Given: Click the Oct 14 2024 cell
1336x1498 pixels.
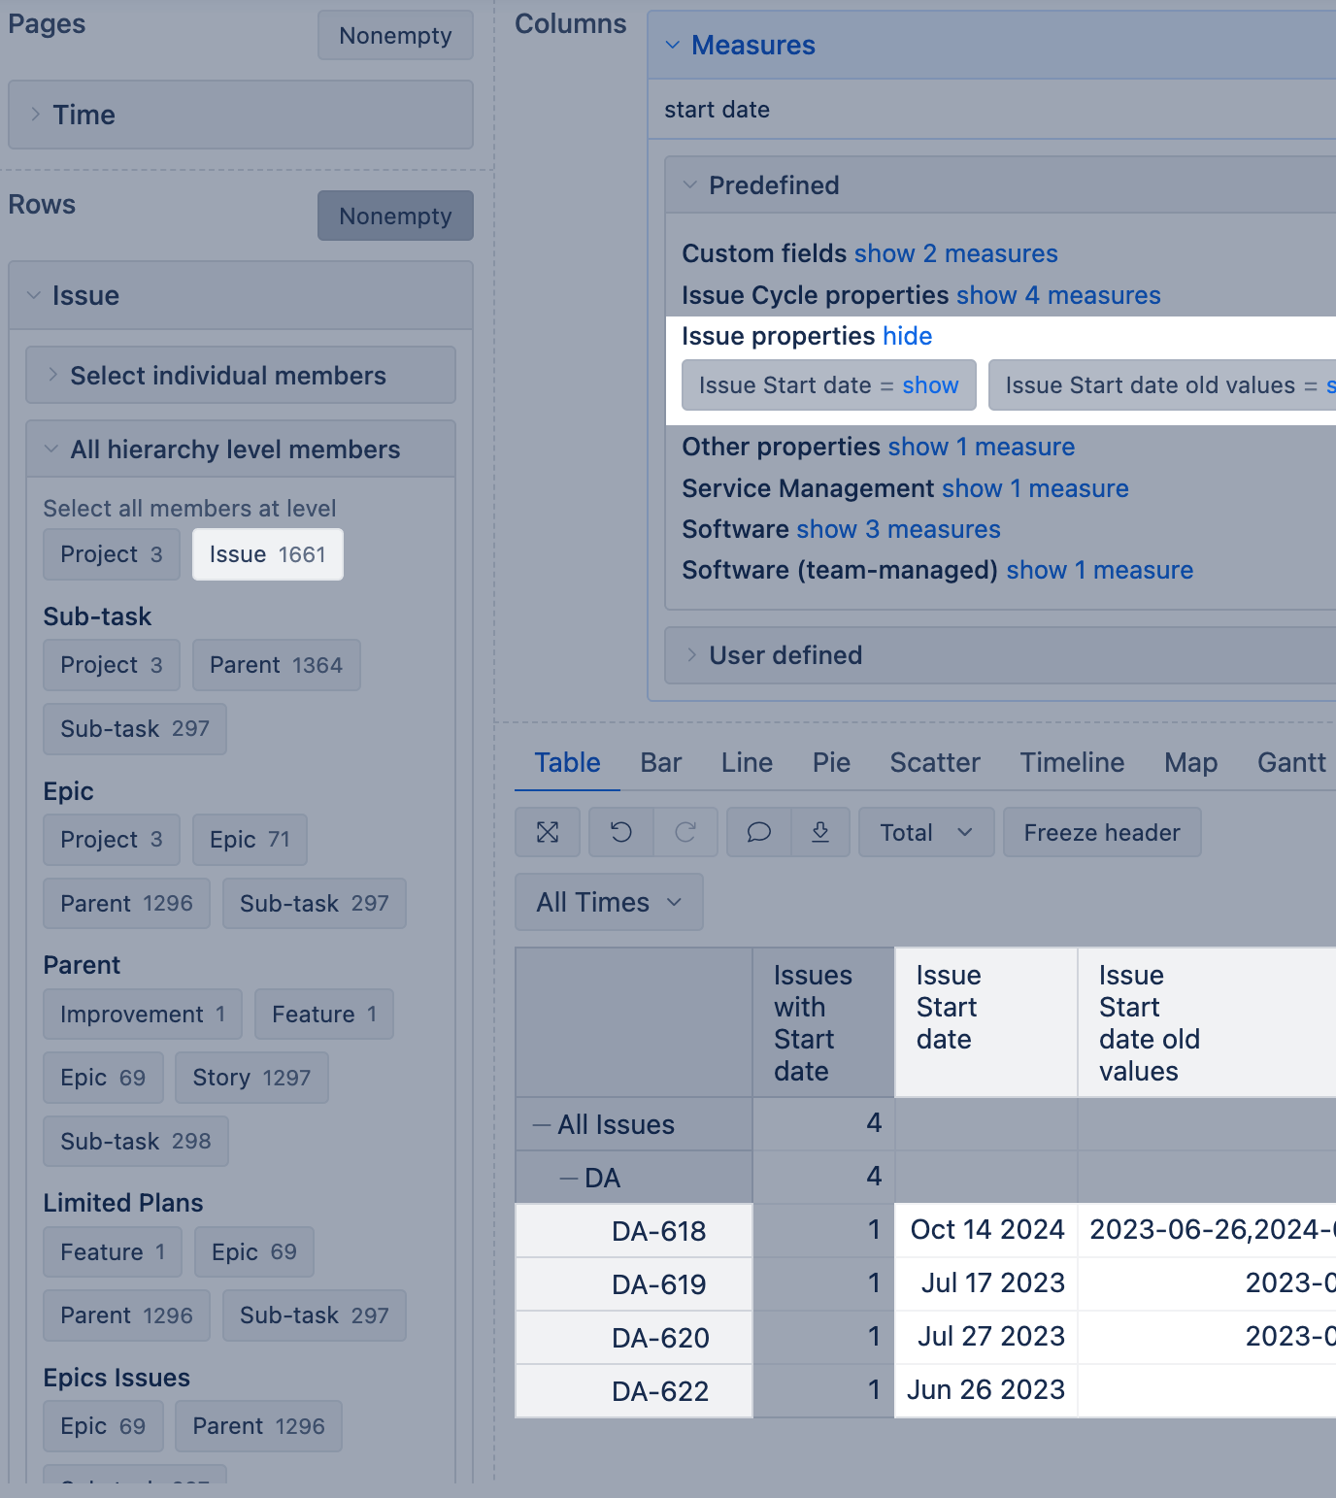Looking at the screenshot, I should [x=986, y=1230].
